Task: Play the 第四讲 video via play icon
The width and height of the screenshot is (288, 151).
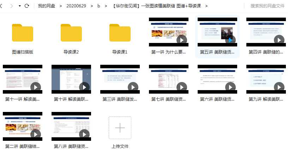Action: 279,40
